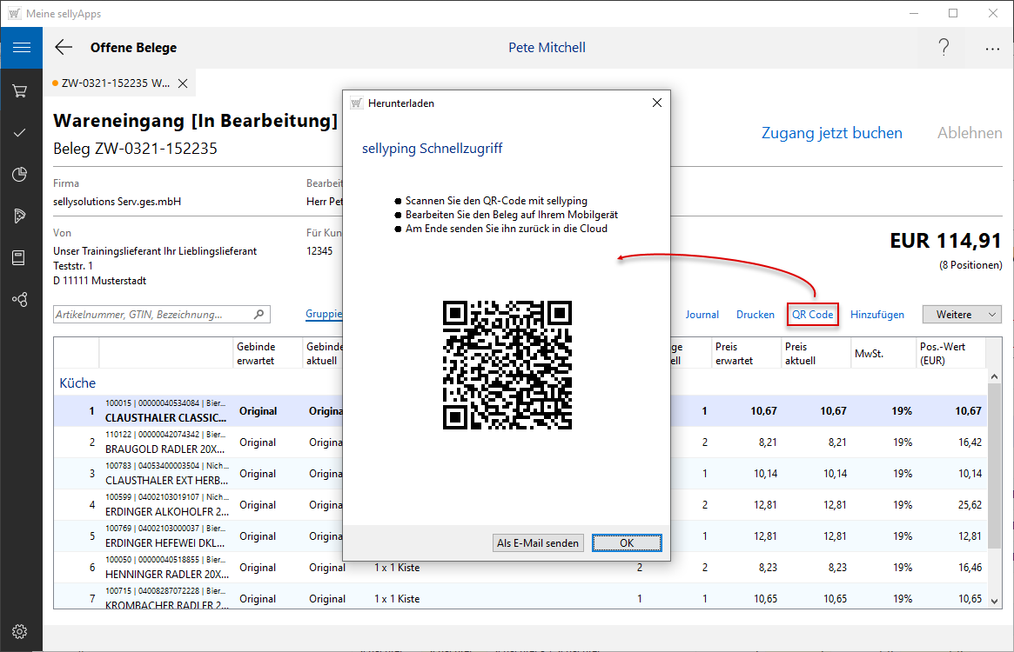Click OK in the Herunterladen dialog
Image resolution: width=1014 pixels, height=652 pixels.
click(627, 543)
